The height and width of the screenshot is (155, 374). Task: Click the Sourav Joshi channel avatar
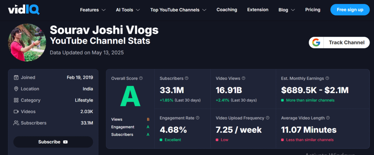pos(27,43)
